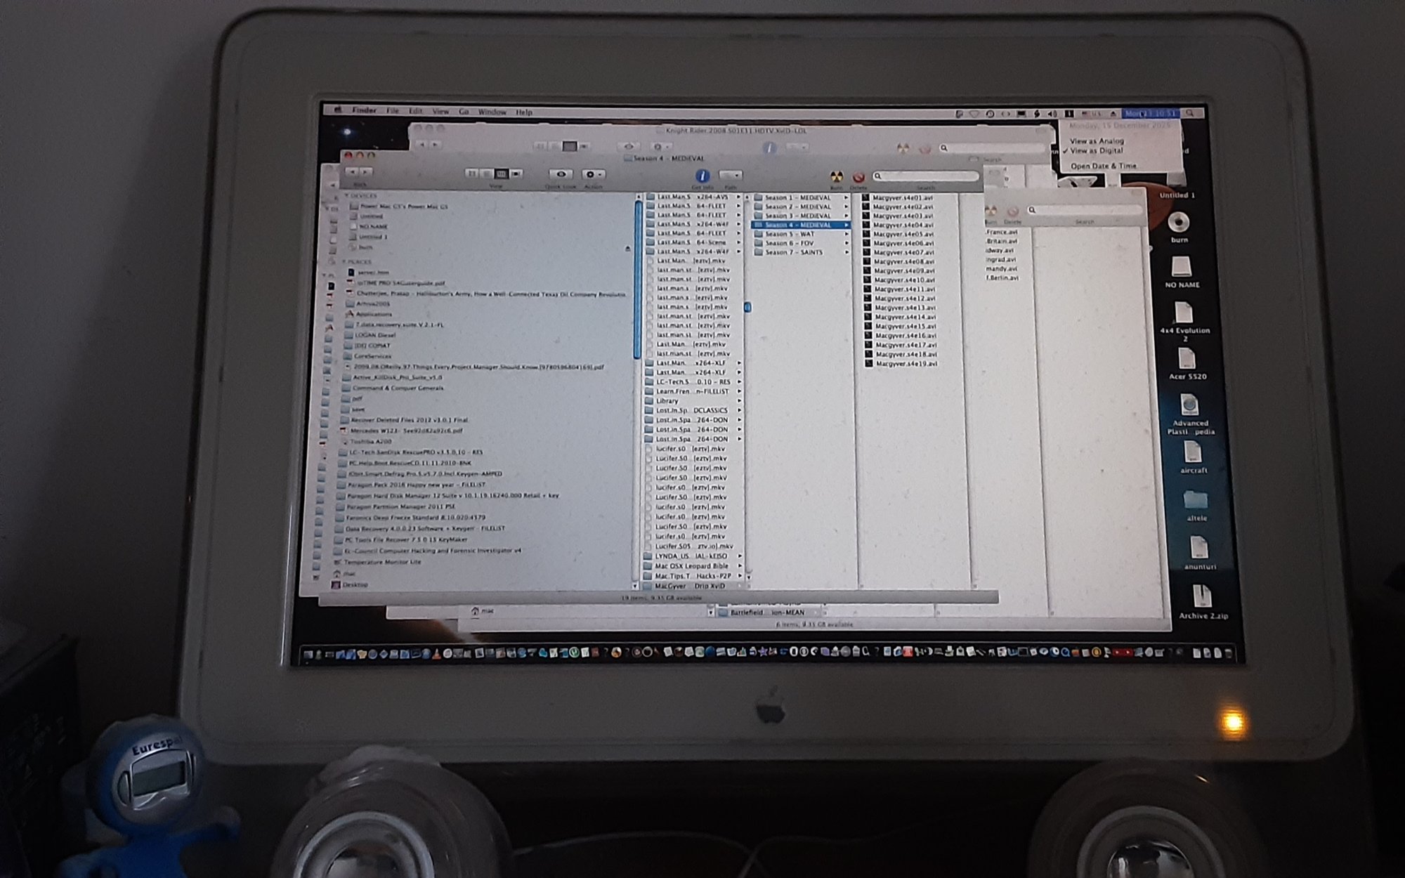Click the Burn toolbar icon
1405x878 pixels.
coord(836,176)
